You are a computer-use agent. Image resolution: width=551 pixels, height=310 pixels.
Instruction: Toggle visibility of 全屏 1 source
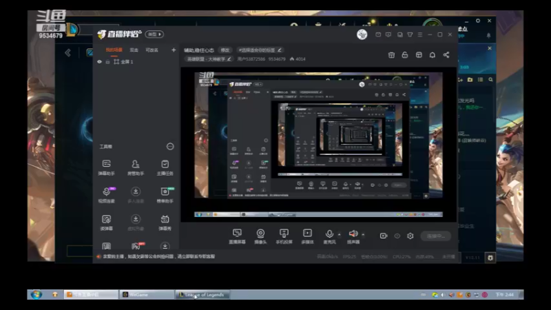[x=99, y=62]
